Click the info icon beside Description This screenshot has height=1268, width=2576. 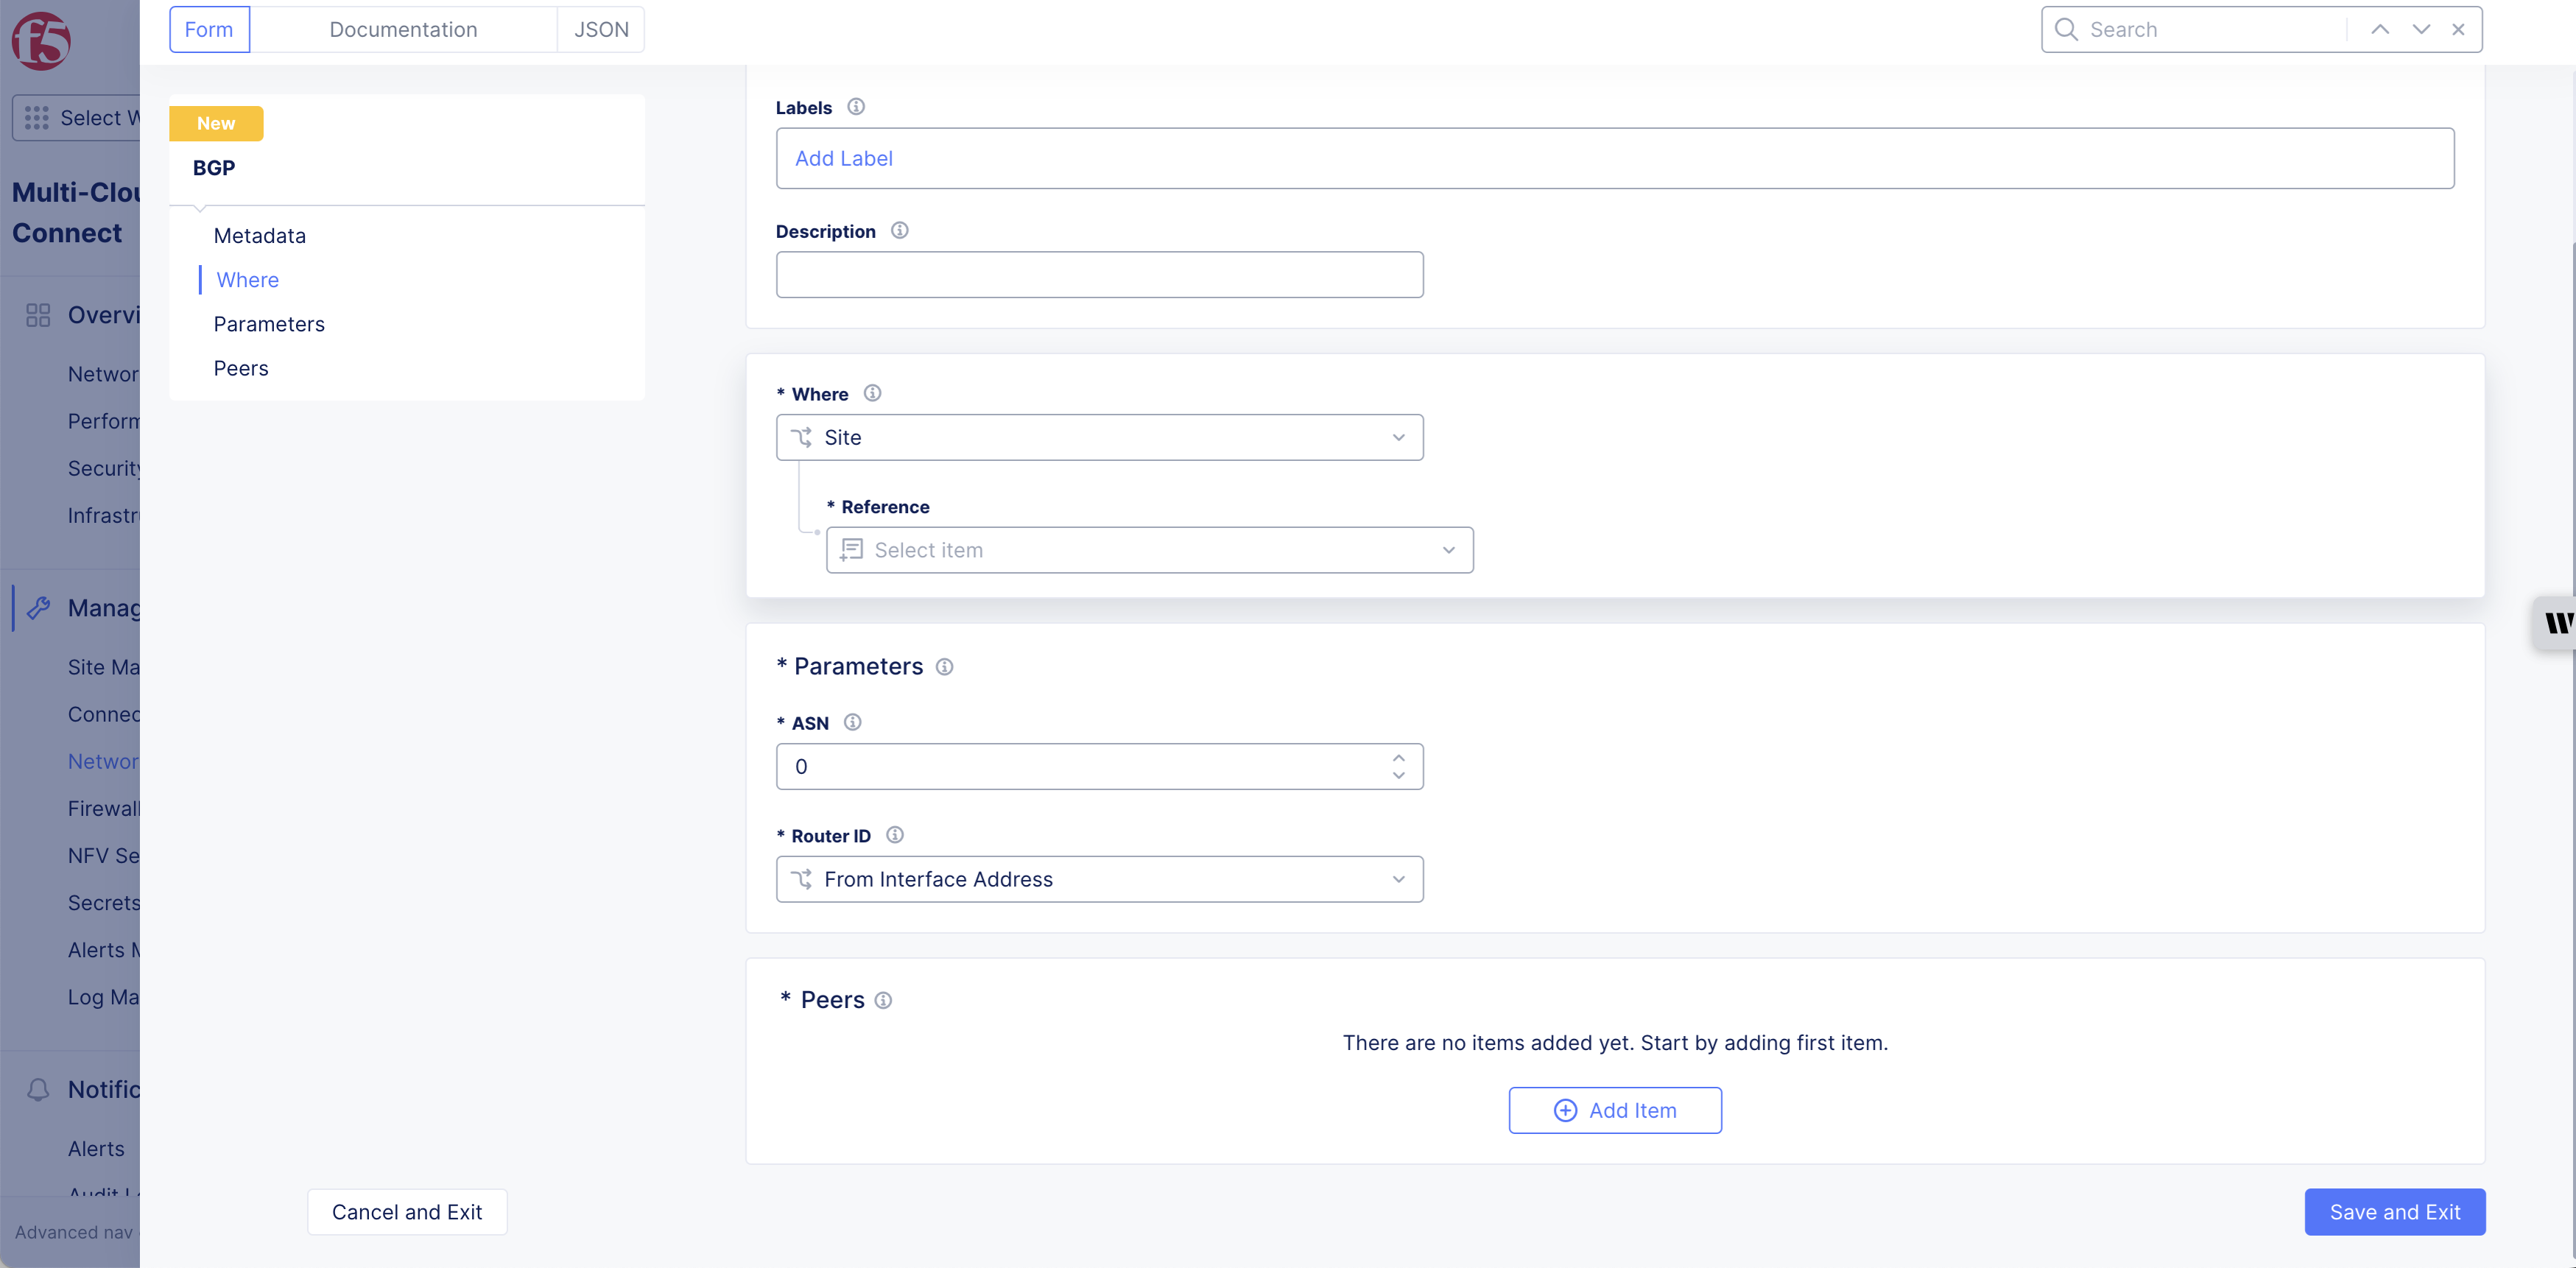[900, 231]
